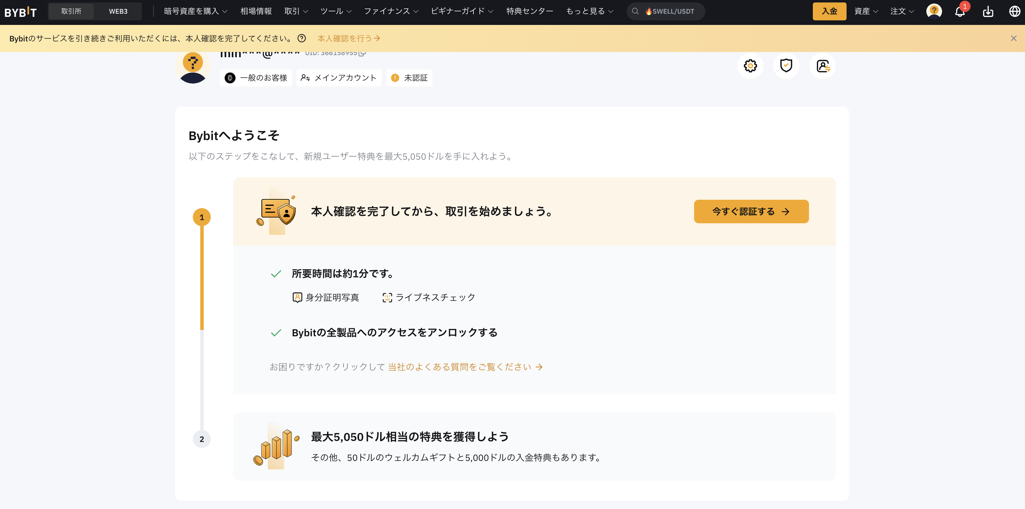Expand the ツール dropdown
Viewport: 1025px width, 509px height.
click(336, 12)
